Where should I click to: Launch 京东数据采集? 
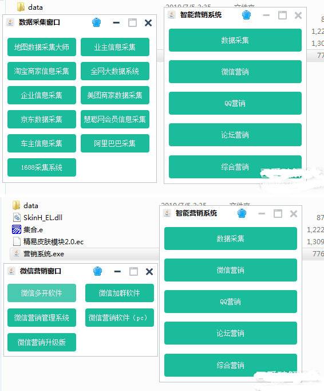pyautogui.click(x=42, y=119)
